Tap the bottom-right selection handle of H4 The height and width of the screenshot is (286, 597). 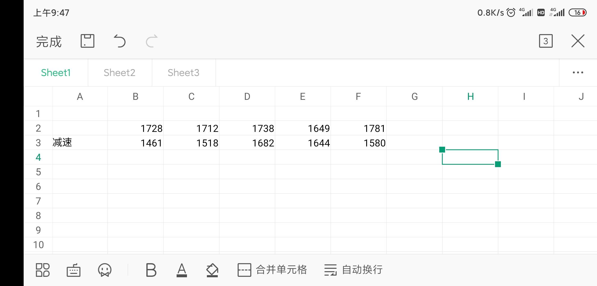[x=498, y=164]
